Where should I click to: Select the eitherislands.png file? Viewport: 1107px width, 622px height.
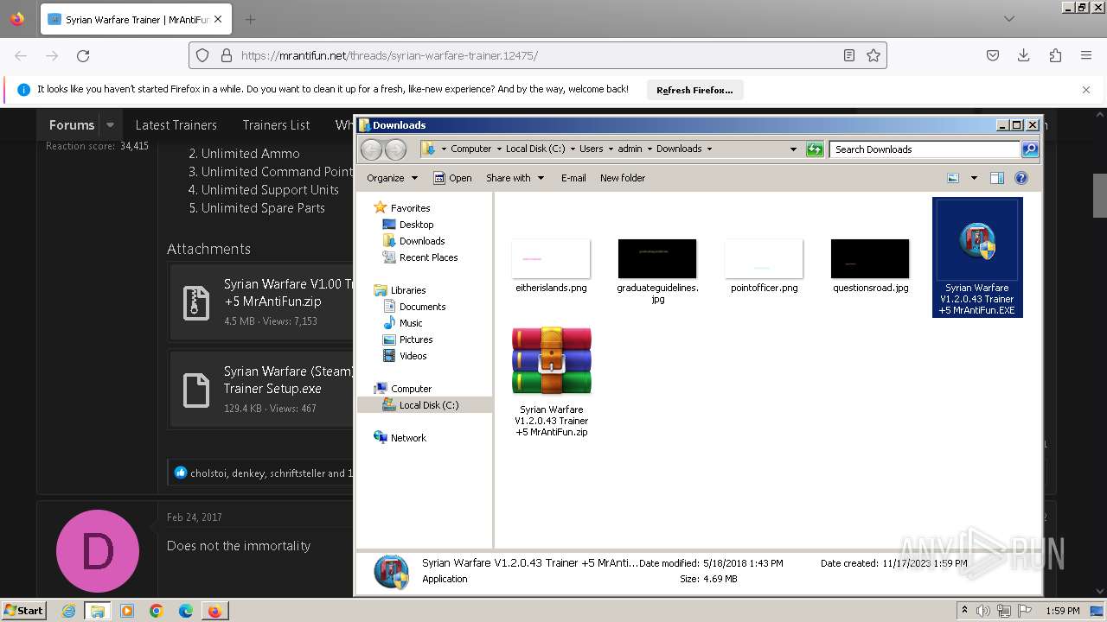click(x=551, y=266)
